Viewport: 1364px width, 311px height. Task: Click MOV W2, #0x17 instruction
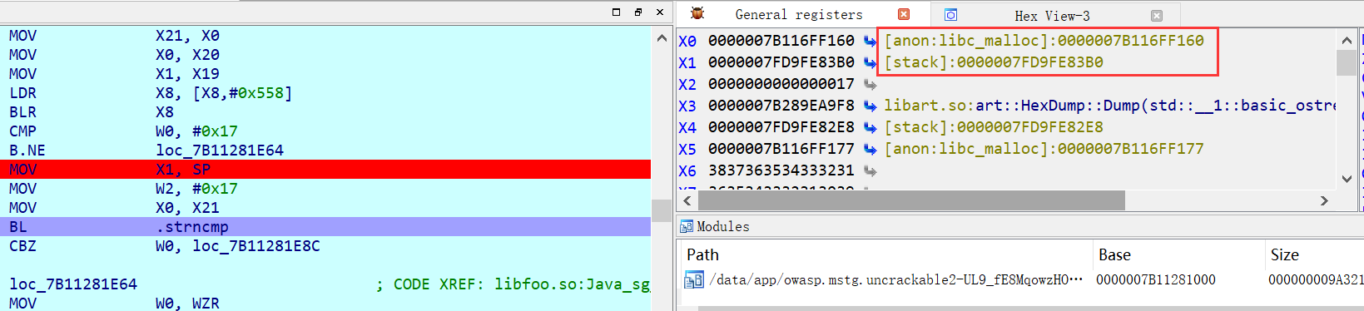(x=123, y=188)
